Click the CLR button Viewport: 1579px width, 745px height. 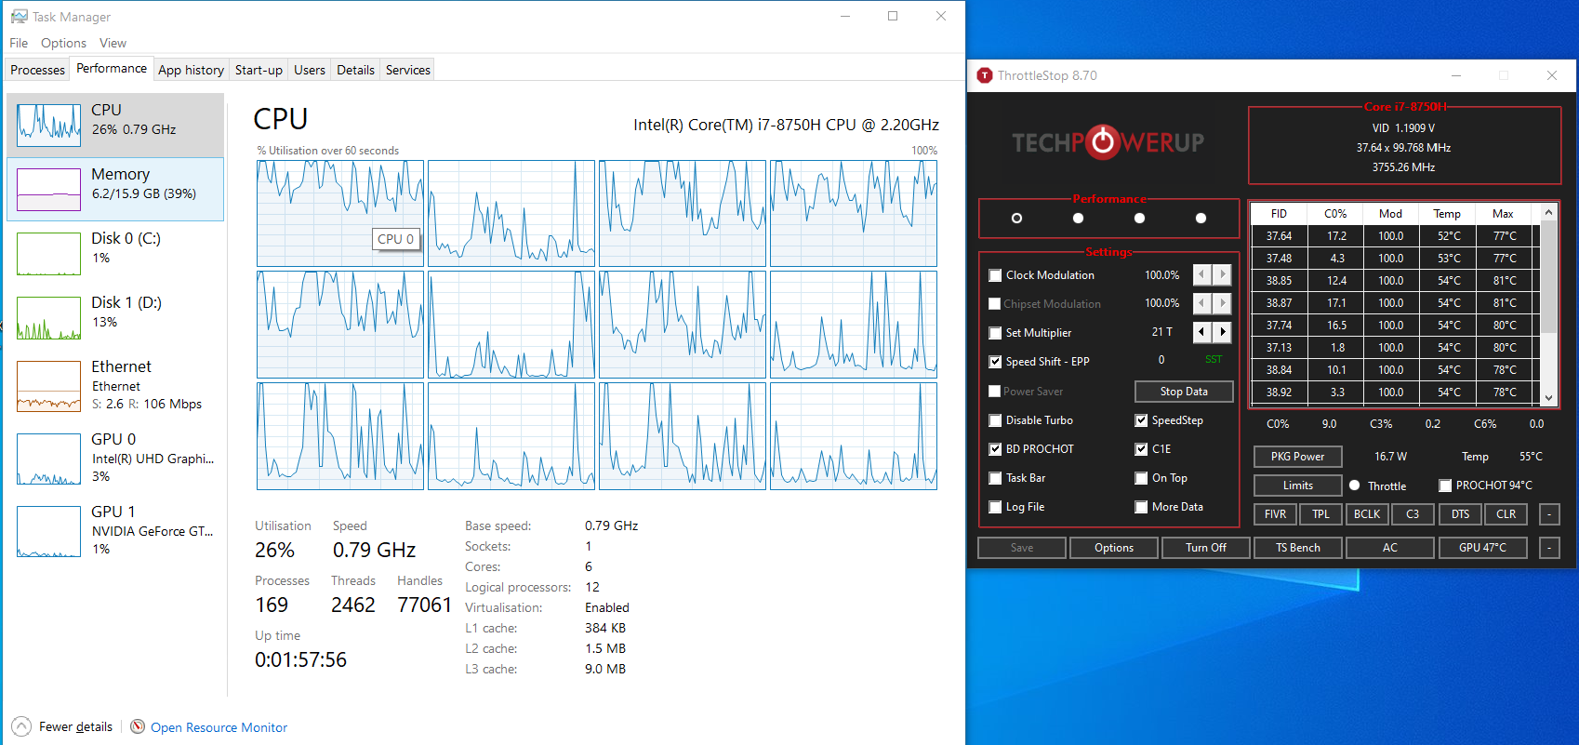[x=1506, y=514]
